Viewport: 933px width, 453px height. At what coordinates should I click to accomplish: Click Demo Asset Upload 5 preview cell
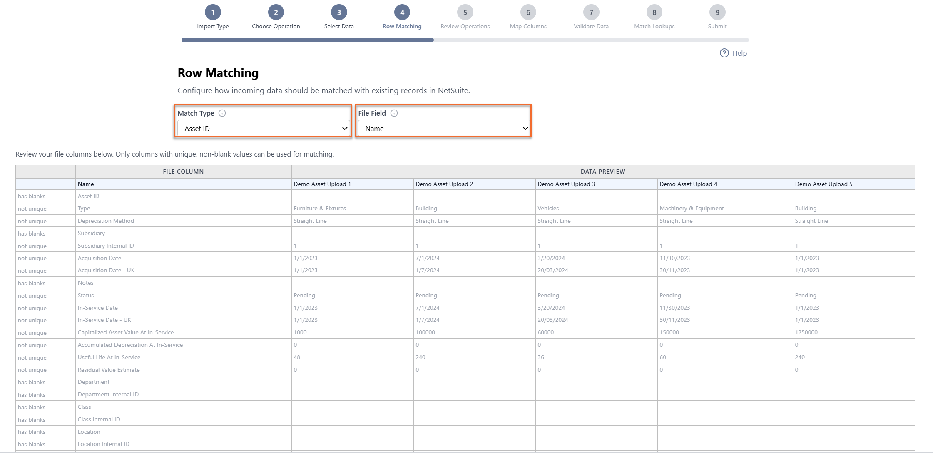(853, 184)
